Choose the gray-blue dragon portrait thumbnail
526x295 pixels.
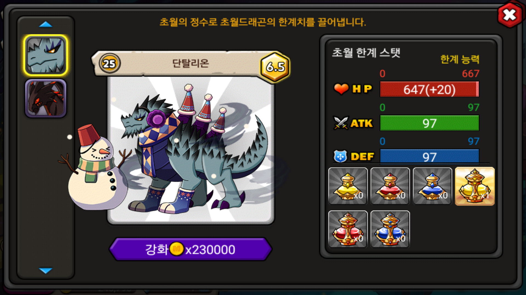click(45, 55)
